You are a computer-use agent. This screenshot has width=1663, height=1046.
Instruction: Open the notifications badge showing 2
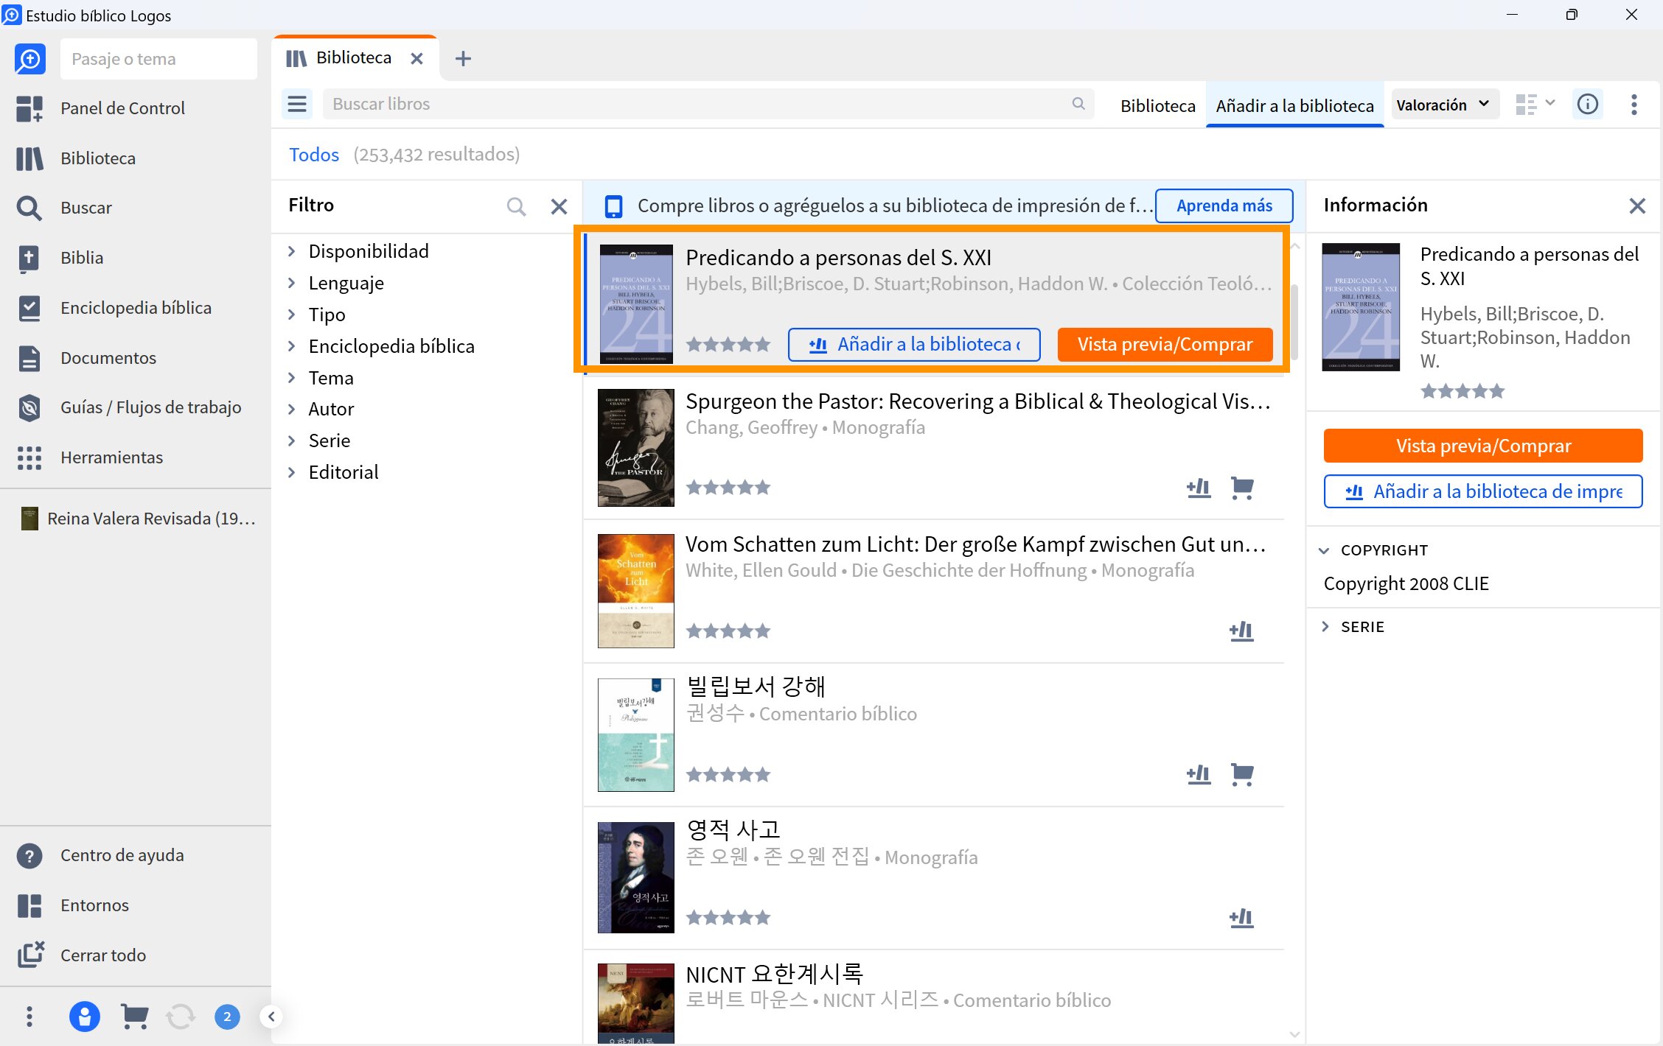coord(227,1017)
